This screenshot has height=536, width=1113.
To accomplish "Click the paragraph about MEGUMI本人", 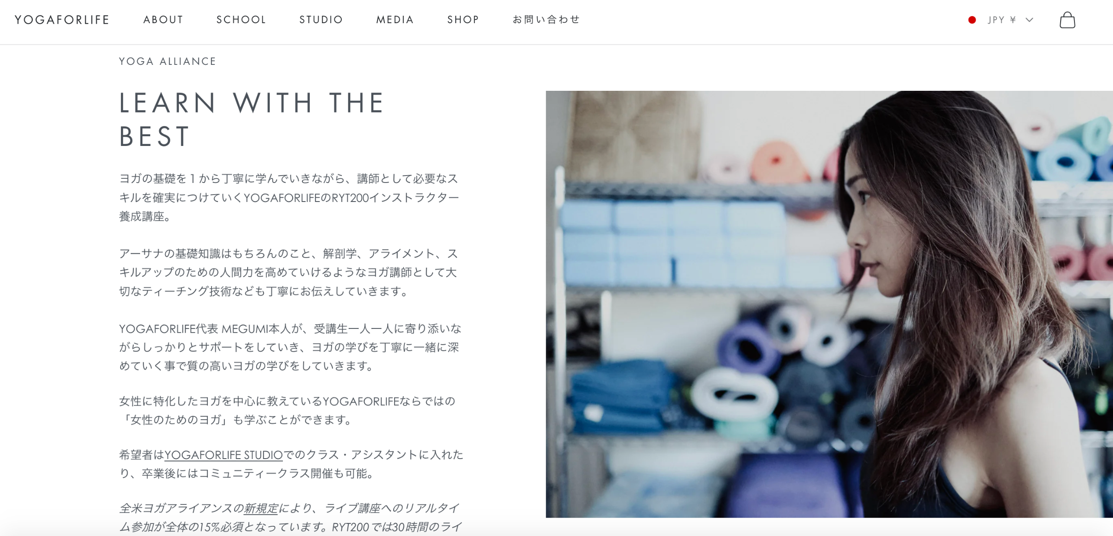I will pyautogui.click(x=290, y=347).
